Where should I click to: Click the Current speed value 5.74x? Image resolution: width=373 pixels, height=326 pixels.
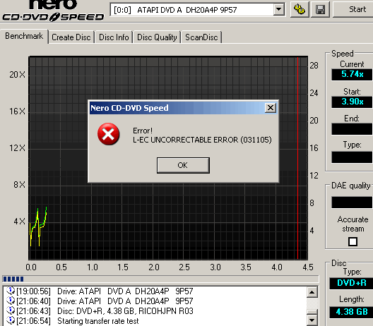point(352,74)
